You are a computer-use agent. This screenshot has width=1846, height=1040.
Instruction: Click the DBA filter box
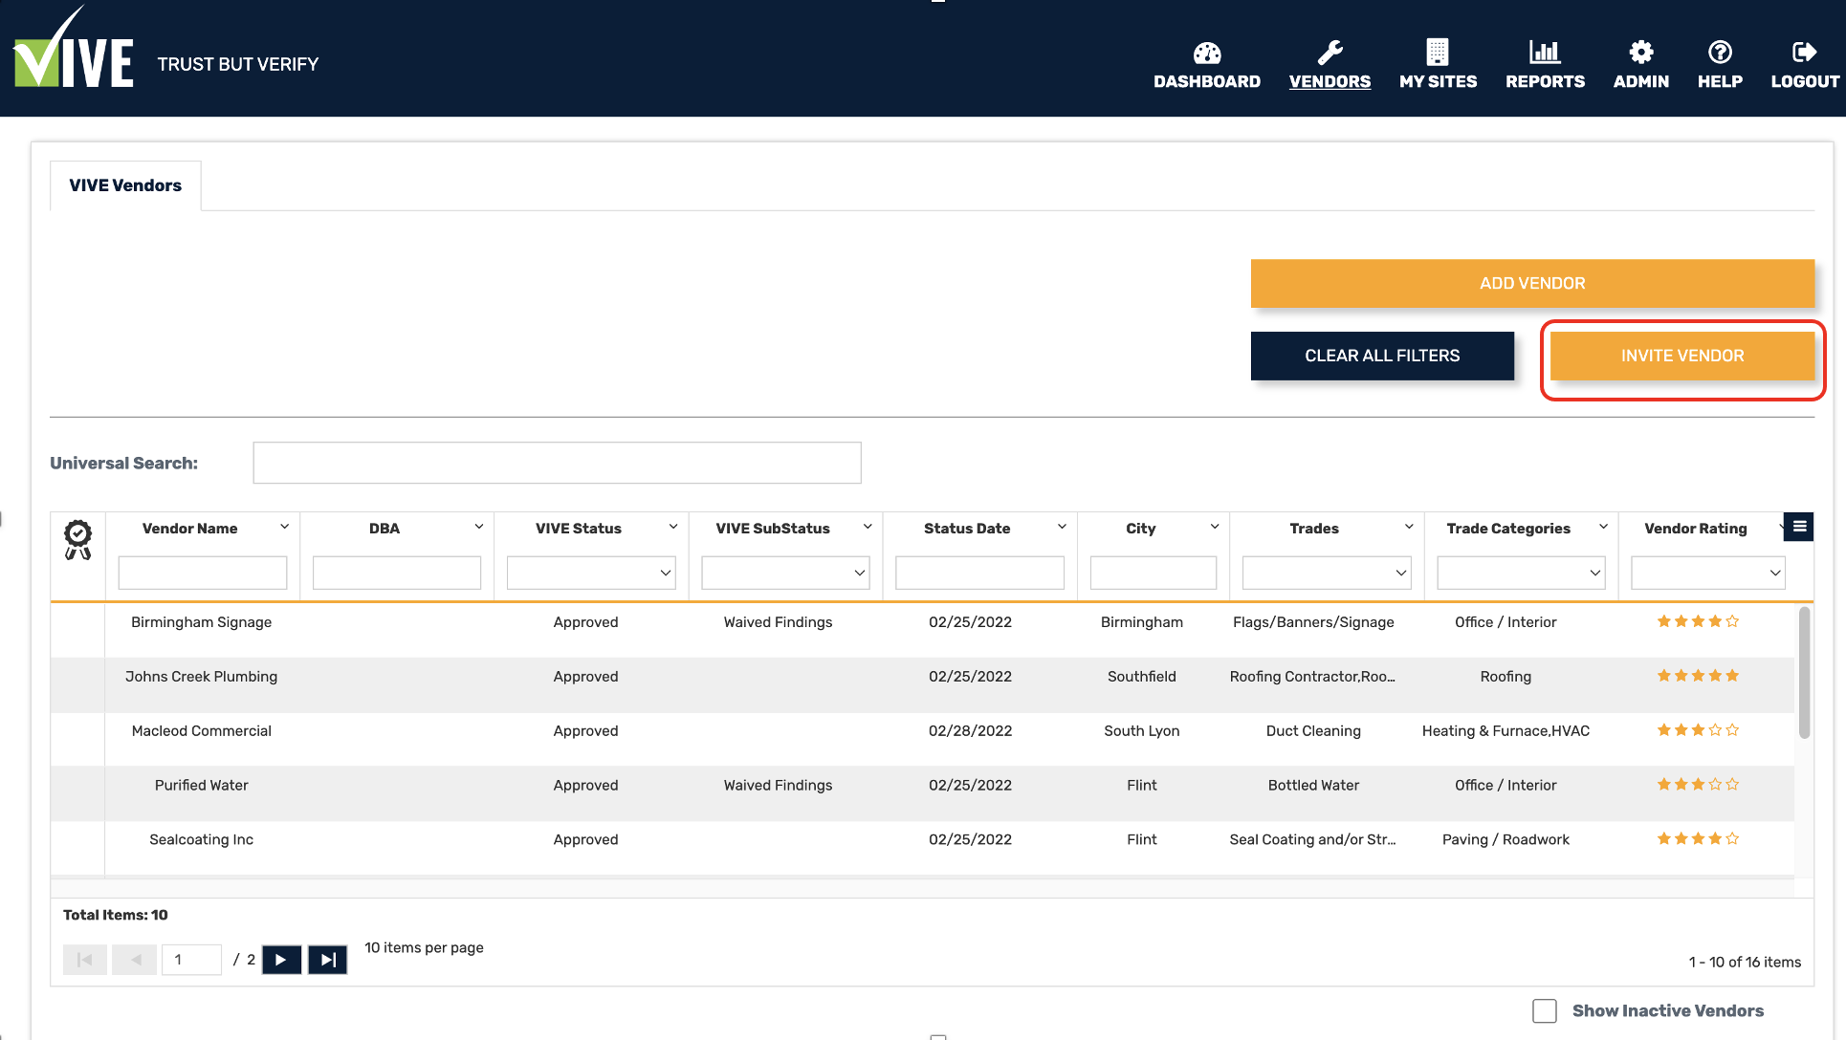[x=397, y=573]
